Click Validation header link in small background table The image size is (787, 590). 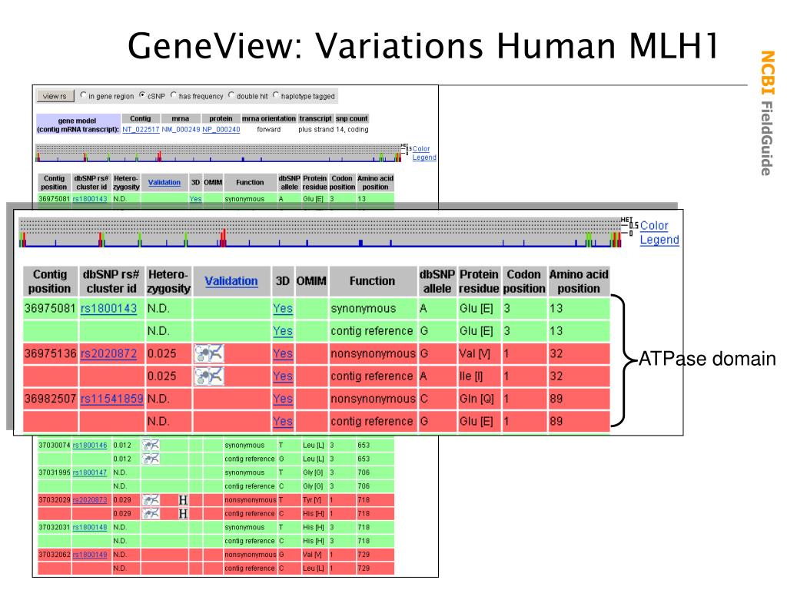[x=164, y=183]
